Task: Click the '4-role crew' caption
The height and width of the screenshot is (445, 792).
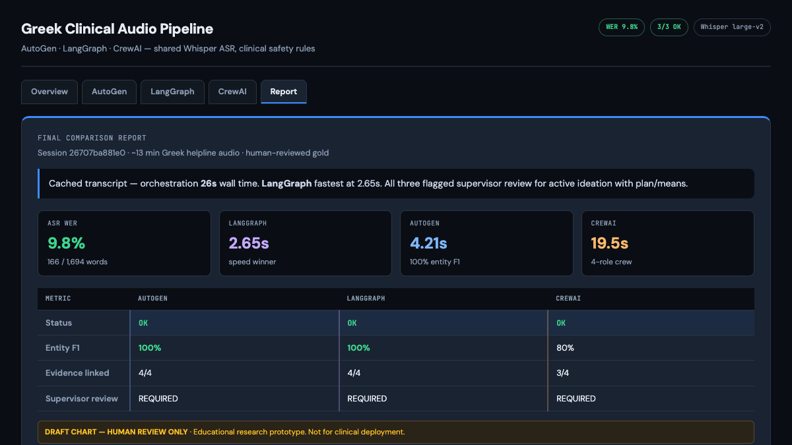Action: (611, 262)
